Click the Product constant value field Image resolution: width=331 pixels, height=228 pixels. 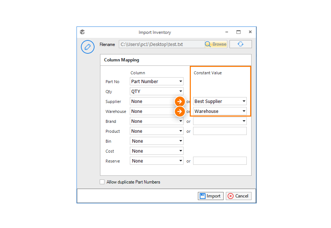pos(220,131)
